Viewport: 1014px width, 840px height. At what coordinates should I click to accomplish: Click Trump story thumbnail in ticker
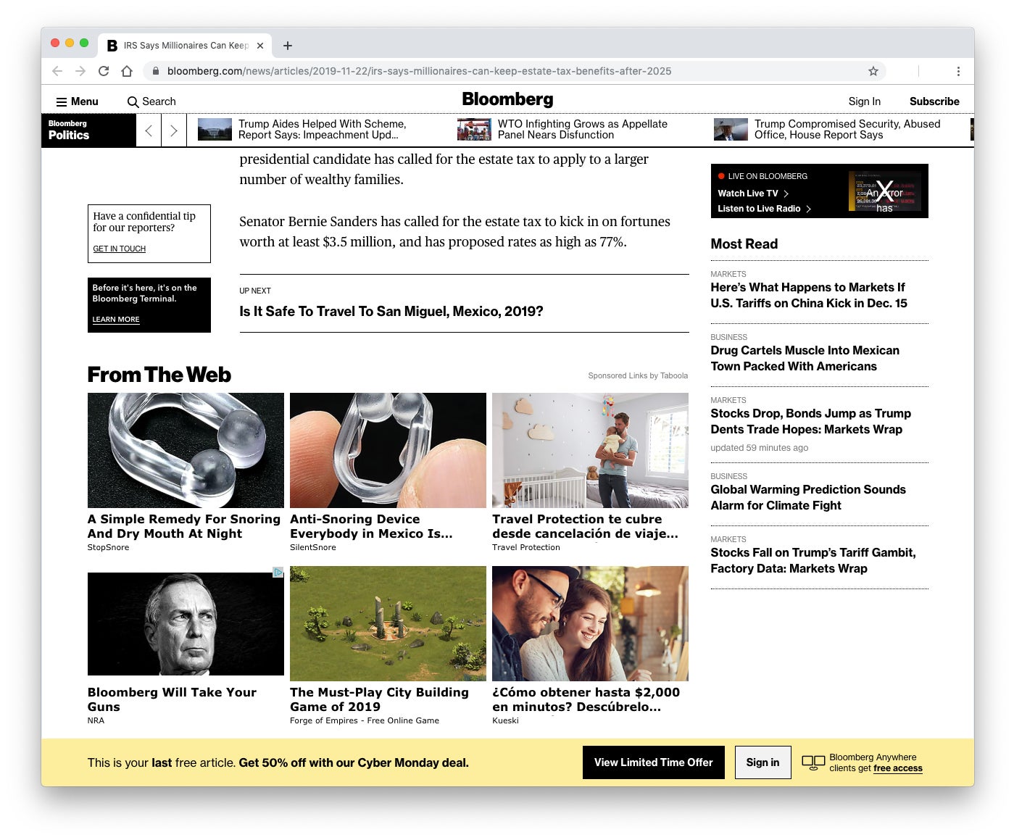731,129
